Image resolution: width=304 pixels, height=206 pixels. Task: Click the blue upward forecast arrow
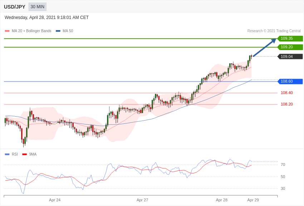[x=265, y=48]
